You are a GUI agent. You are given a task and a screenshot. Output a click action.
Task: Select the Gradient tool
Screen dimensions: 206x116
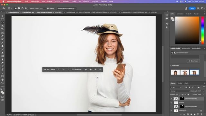click(x=2, y=56)
